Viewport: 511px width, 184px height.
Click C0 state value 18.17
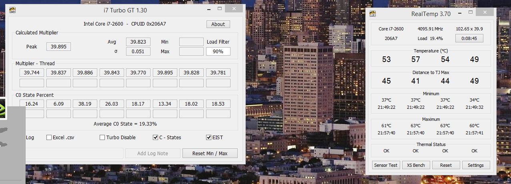(138, 104)
